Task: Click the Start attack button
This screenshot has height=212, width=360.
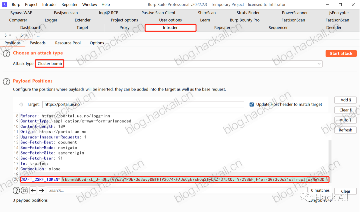Action: pyautogui.click(x=341, y=54)
